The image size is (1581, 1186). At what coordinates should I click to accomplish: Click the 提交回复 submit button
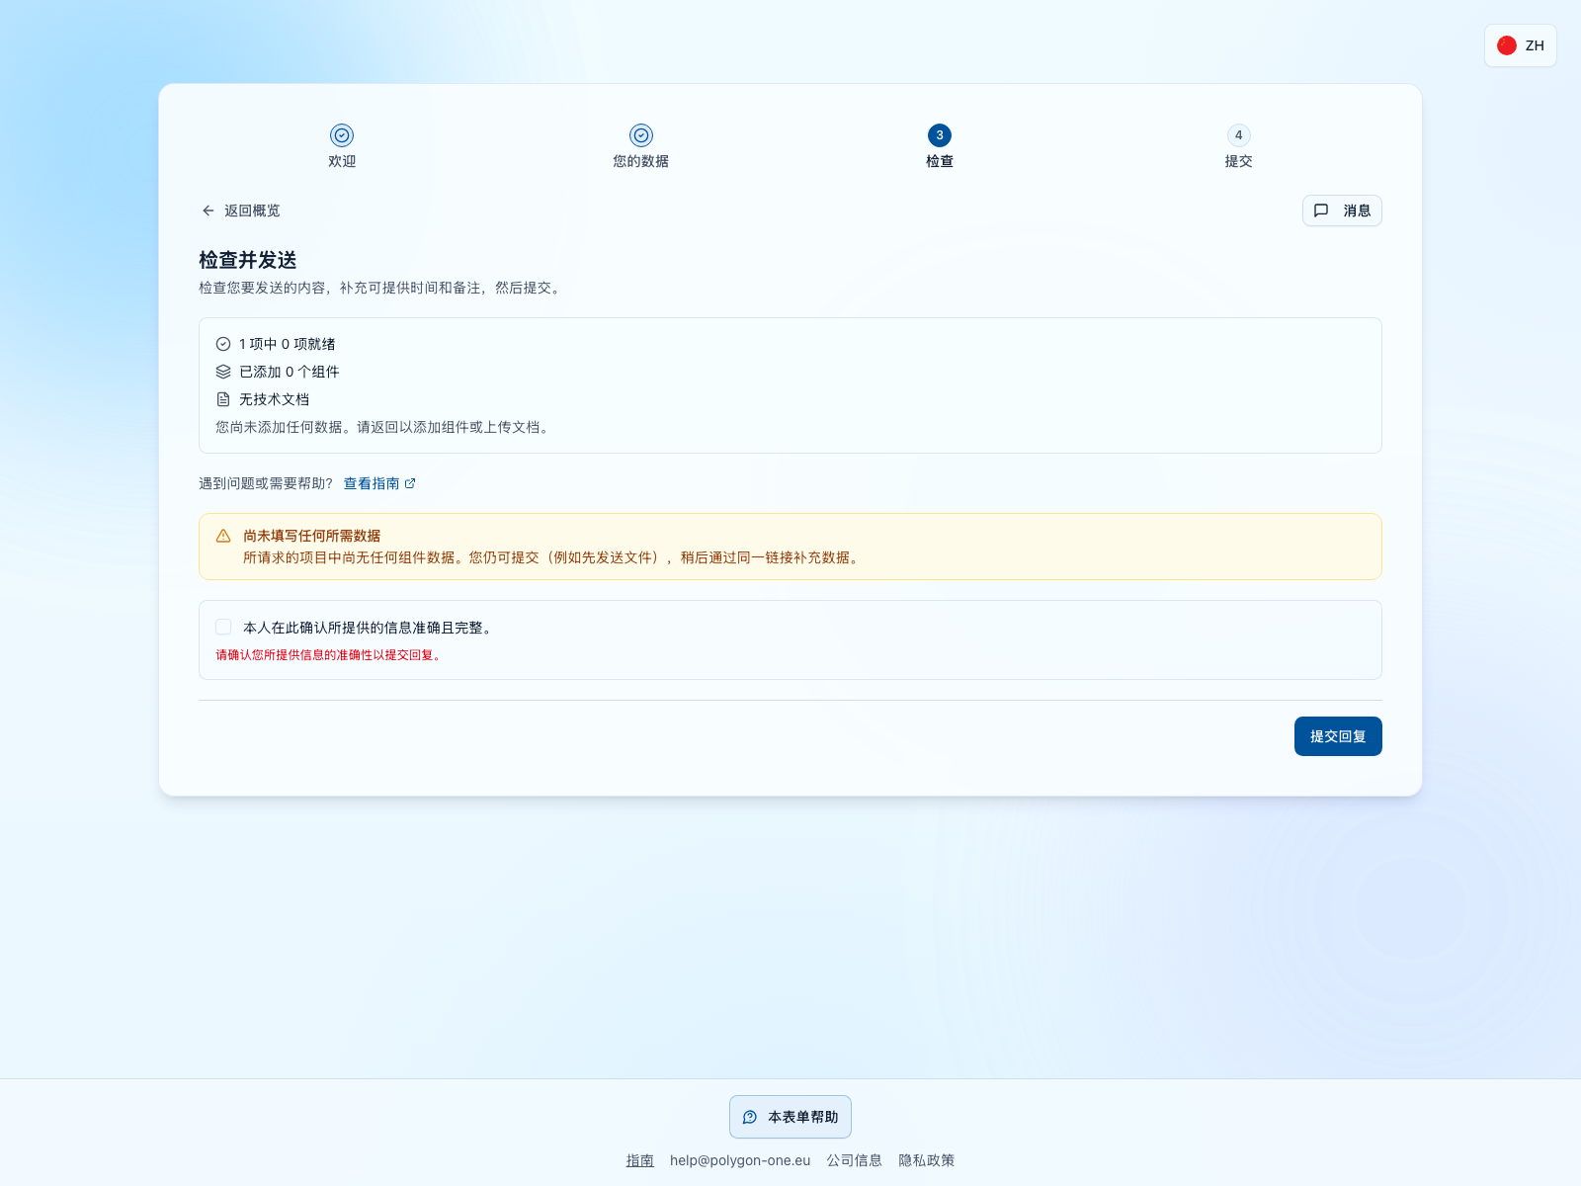click(1338, 736)
